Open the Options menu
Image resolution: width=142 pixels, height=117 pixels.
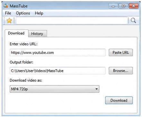click(x=23, y=13)
